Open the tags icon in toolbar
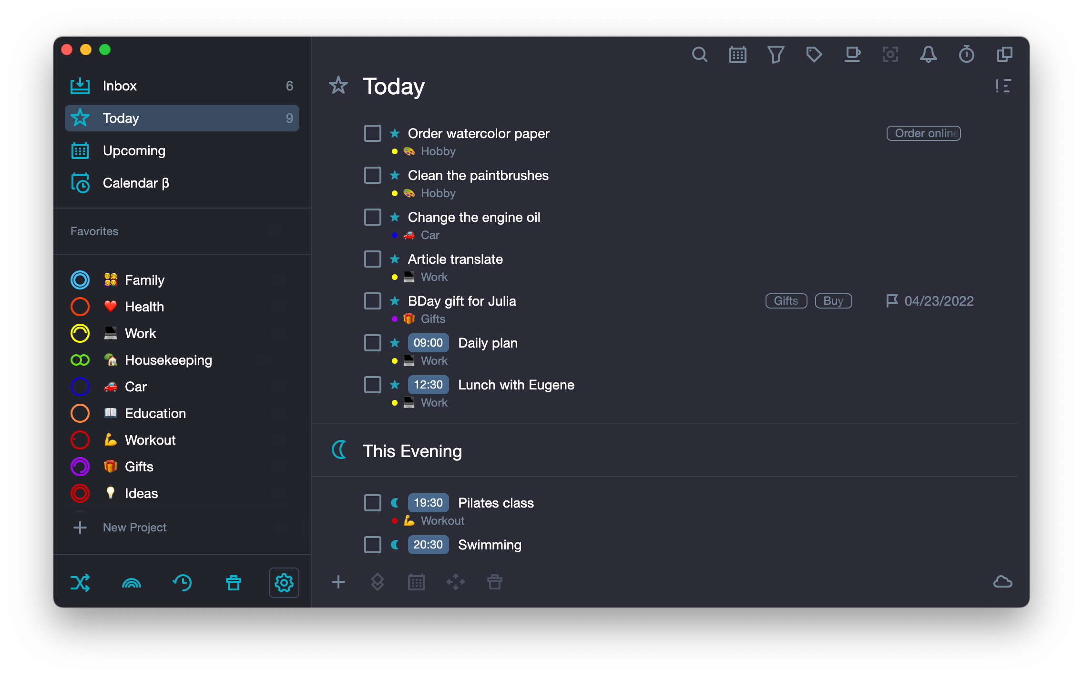 (x=814, y=55)
